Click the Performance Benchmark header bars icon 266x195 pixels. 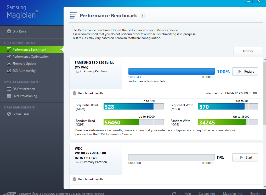click(x=73, y=15)
